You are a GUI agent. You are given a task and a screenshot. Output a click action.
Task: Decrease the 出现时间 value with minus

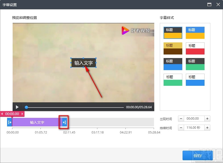point(181,119)
